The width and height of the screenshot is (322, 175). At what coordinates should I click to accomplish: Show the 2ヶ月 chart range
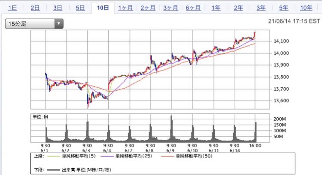click(148, 8)
